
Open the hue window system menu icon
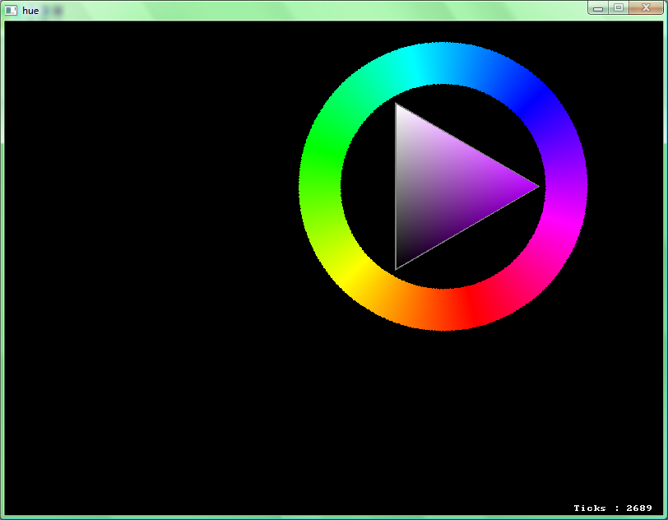(x=12, y=10)
